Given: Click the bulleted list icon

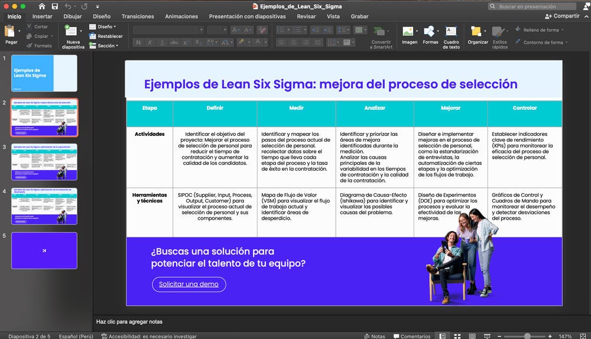Looking at the screenshot, I should [x=281, y=30].
